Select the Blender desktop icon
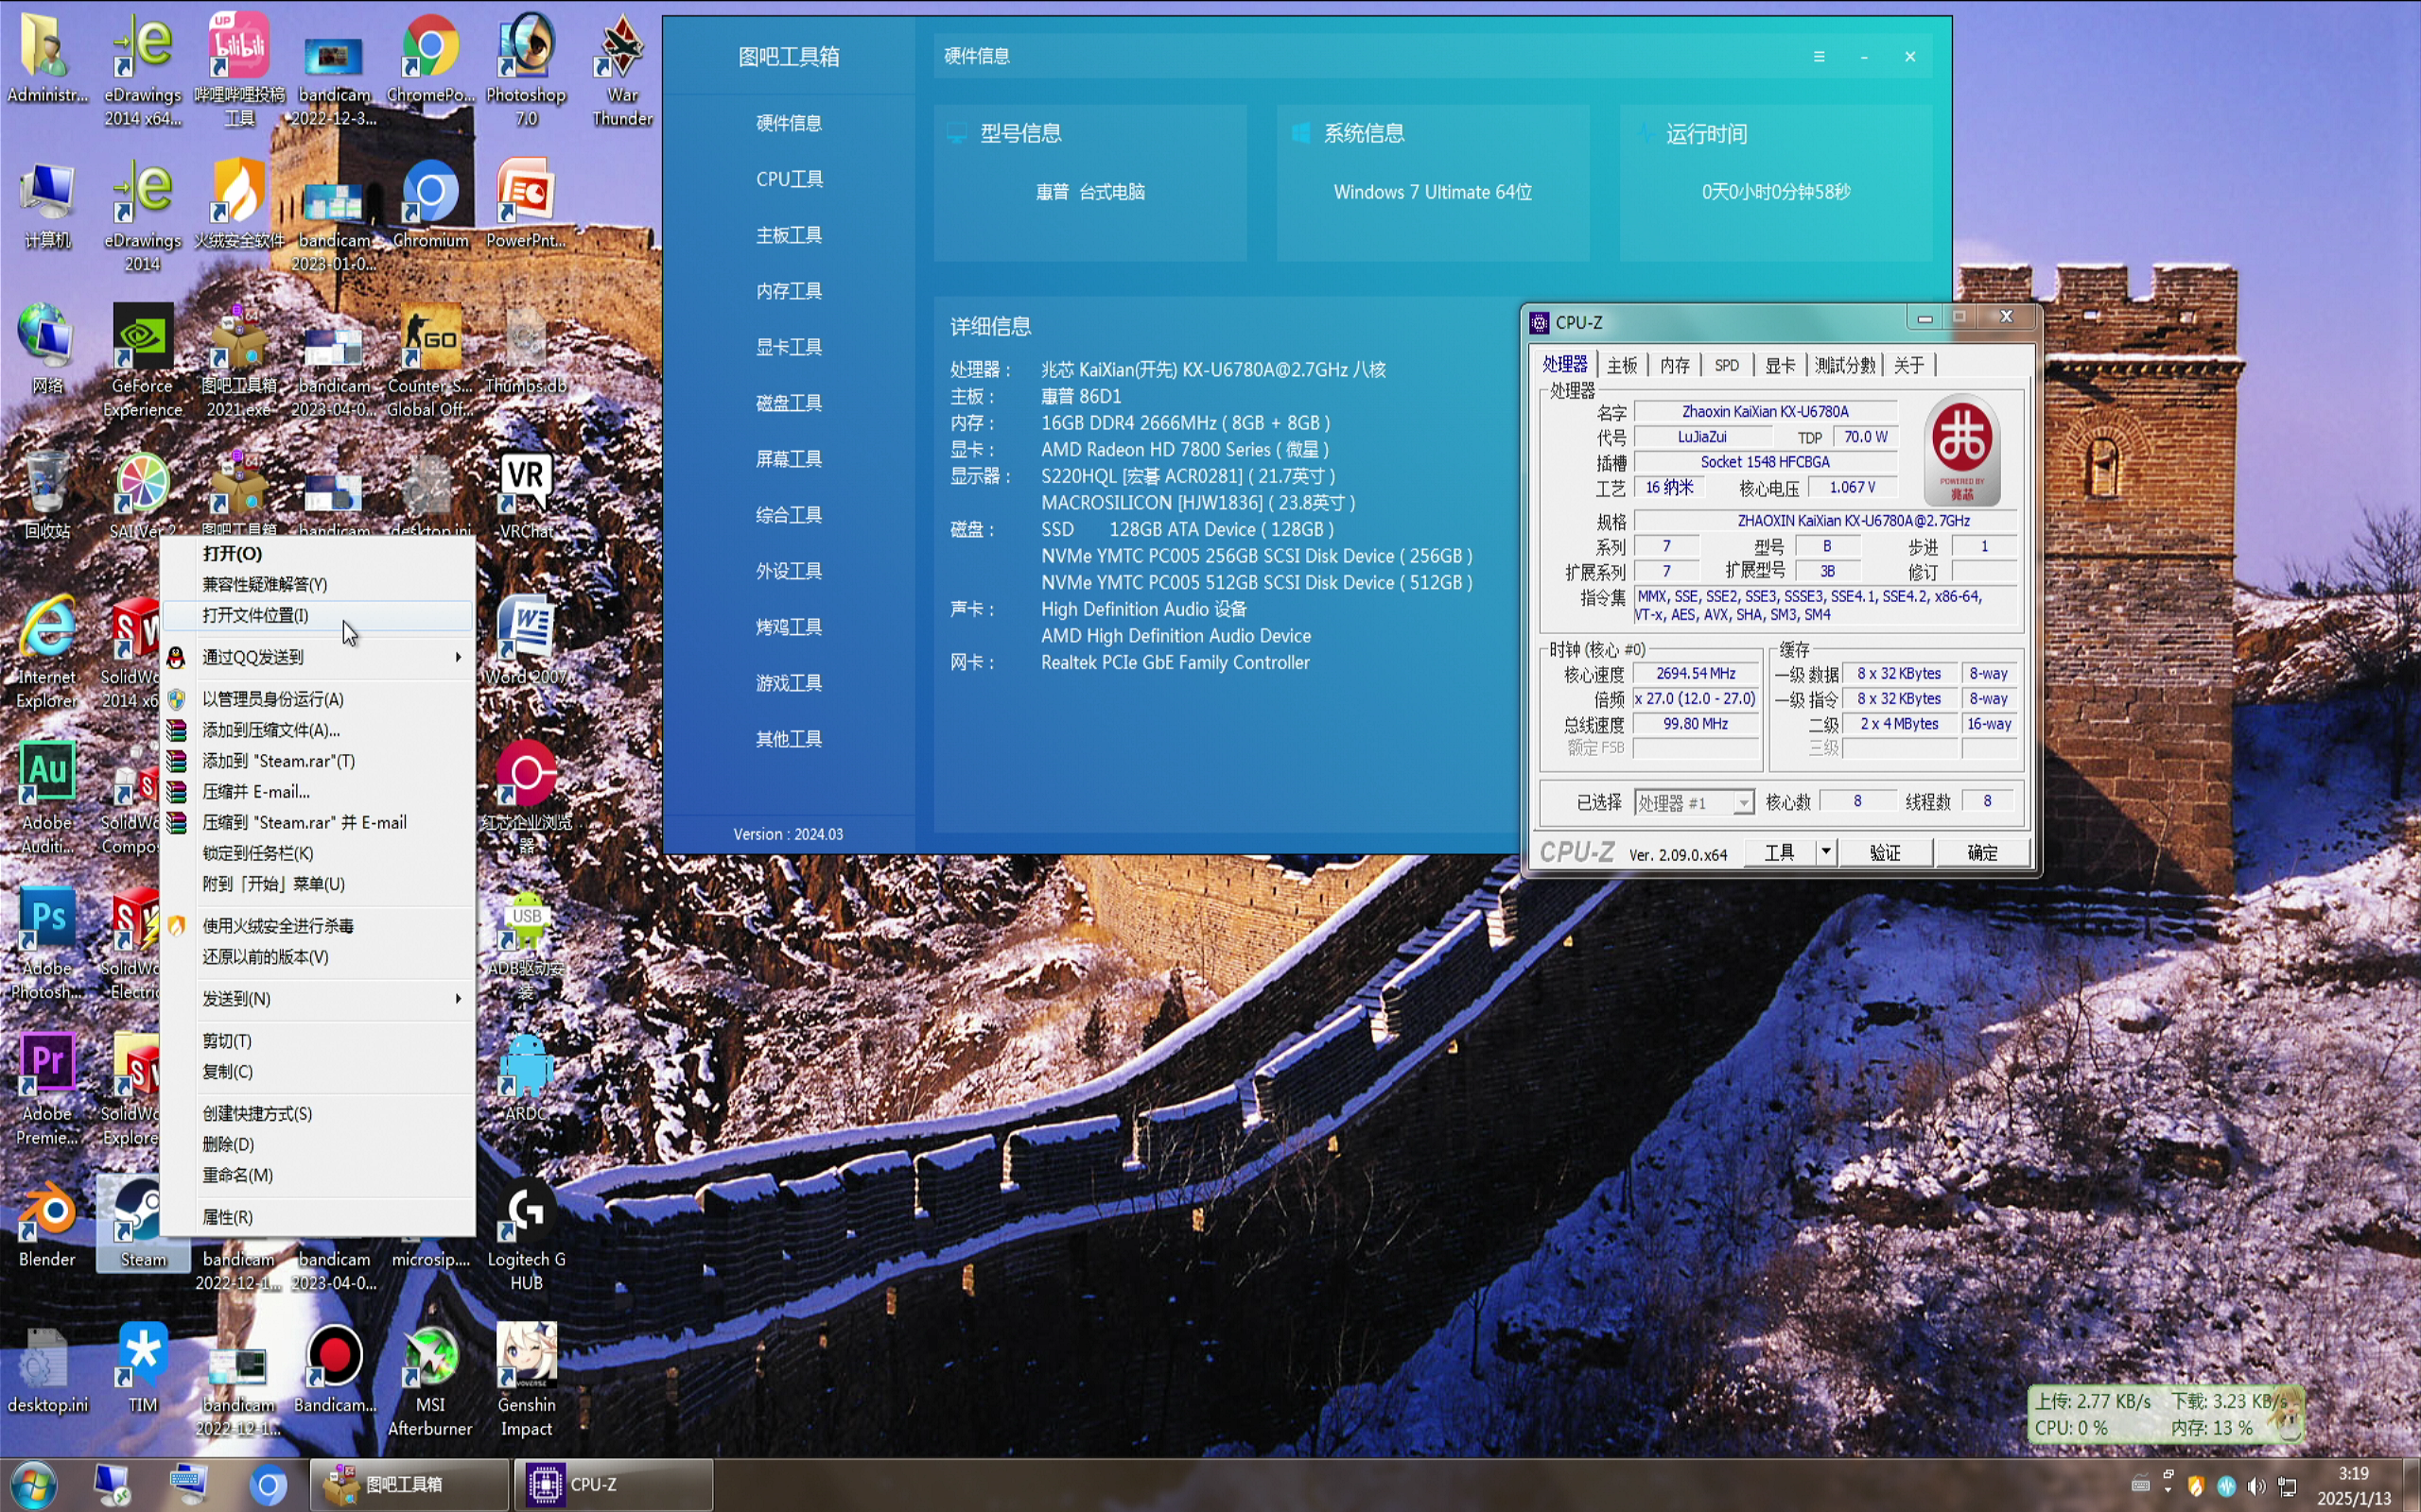 [47, 1225]
